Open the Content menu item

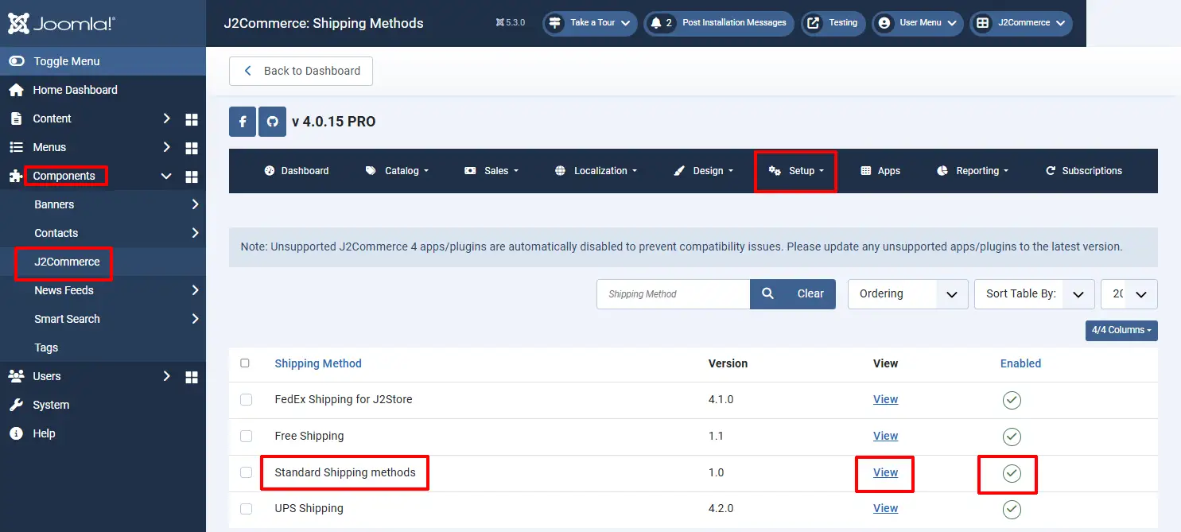click(52, 118)
